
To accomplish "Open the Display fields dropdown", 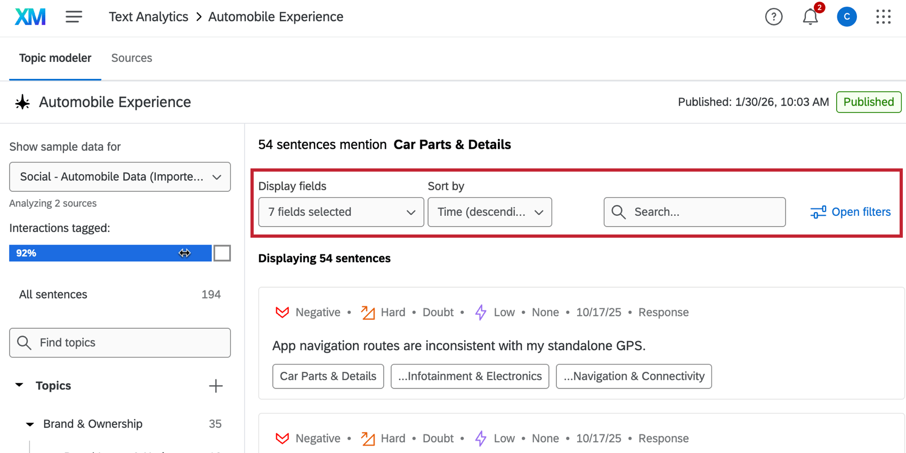I will [x=341, y=212].
